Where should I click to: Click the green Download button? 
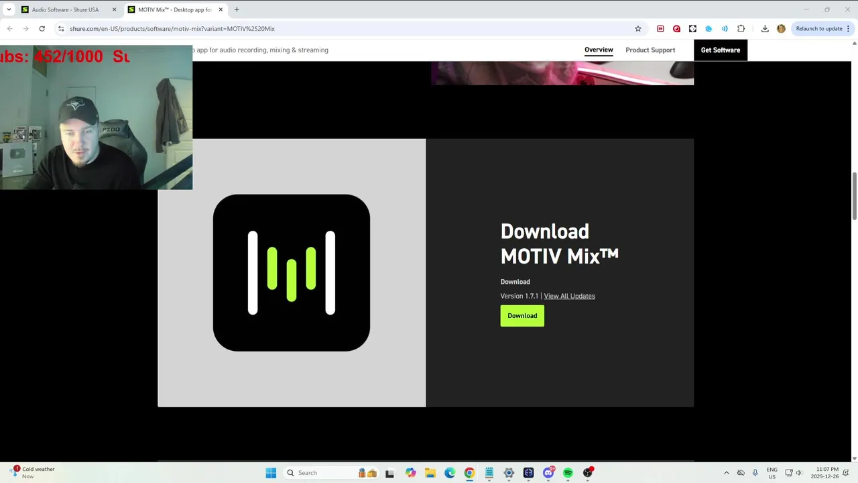click(522, 316)
